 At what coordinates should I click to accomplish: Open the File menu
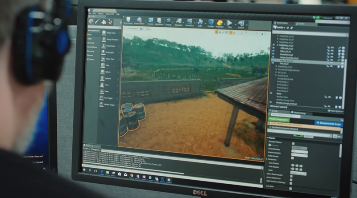coord(90,13)
